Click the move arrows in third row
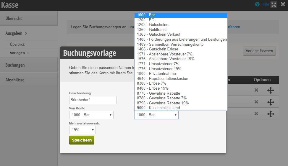The image size is (288, 166). pos(271,114)
